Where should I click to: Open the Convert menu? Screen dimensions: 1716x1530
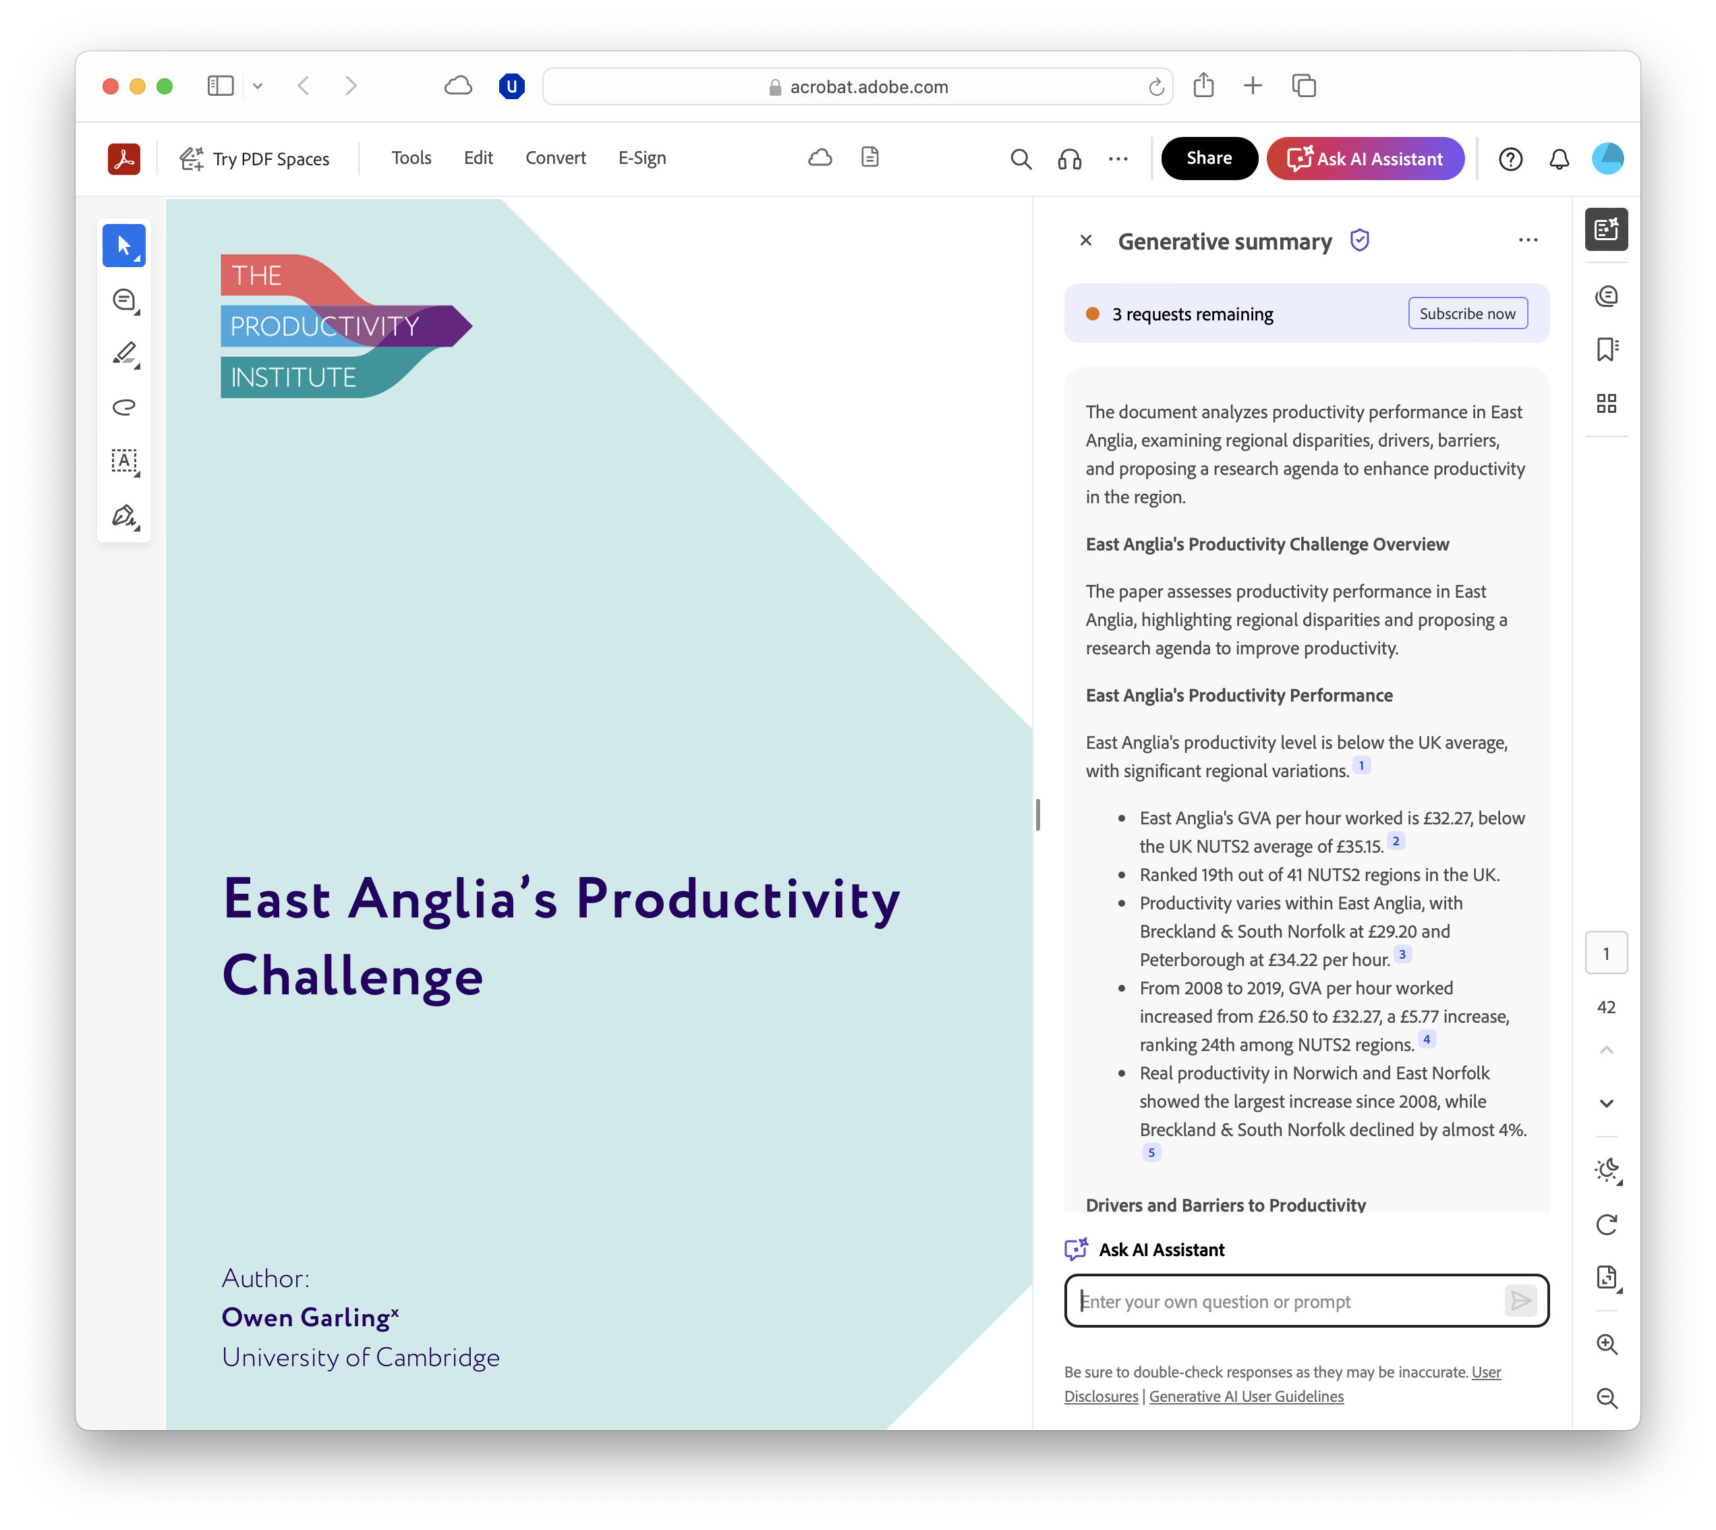555,158
